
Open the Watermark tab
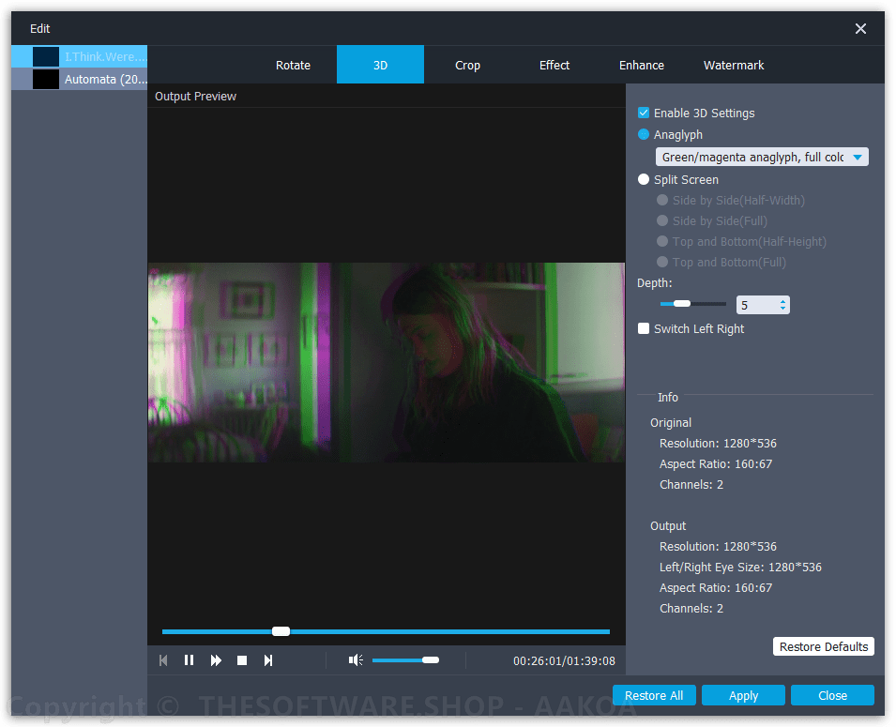[x=734, y=65]
